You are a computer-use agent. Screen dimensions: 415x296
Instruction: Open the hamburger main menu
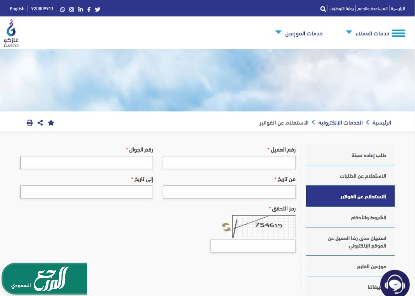[x=398, y=33]
